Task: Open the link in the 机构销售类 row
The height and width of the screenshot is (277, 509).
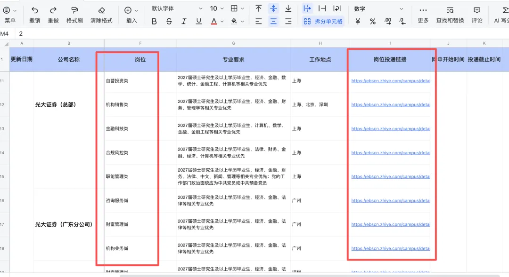Action: 391,105
